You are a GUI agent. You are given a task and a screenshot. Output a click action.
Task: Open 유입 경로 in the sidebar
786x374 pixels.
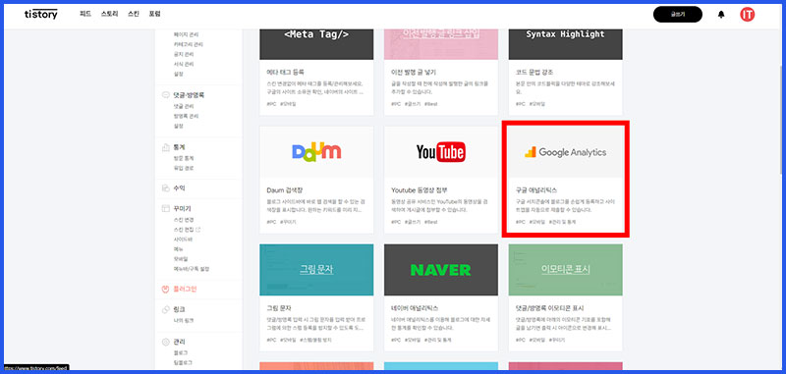tap(184, 168)
